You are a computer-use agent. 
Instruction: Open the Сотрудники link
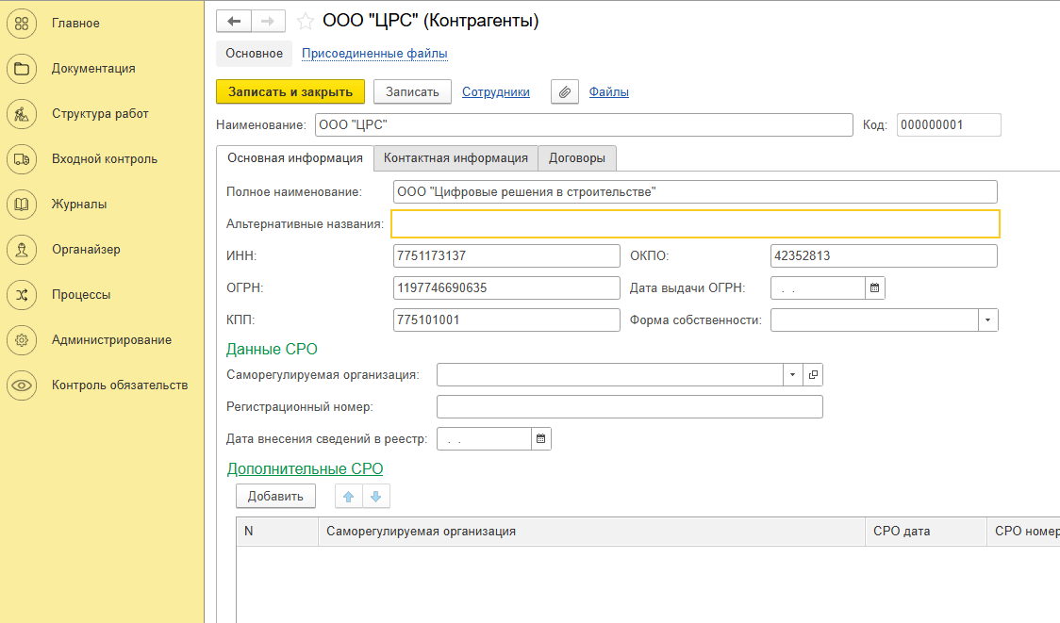pyautogui.click(x=495, y=91)
